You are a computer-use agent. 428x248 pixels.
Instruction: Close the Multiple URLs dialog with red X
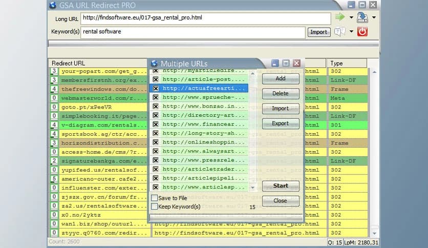(x=297, y=64)
